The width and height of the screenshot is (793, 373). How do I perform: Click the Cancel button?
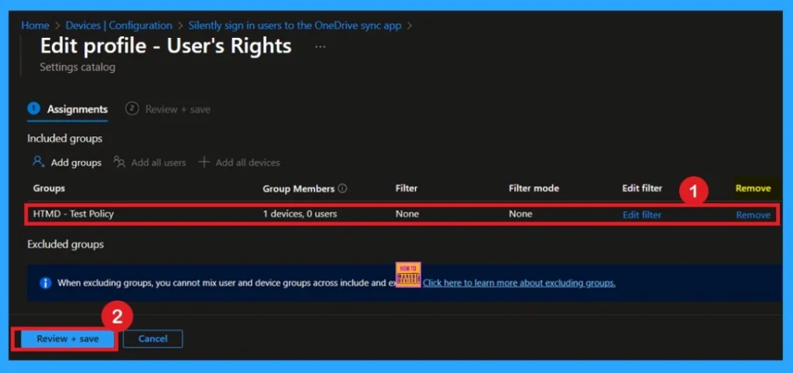coord(153,339)
